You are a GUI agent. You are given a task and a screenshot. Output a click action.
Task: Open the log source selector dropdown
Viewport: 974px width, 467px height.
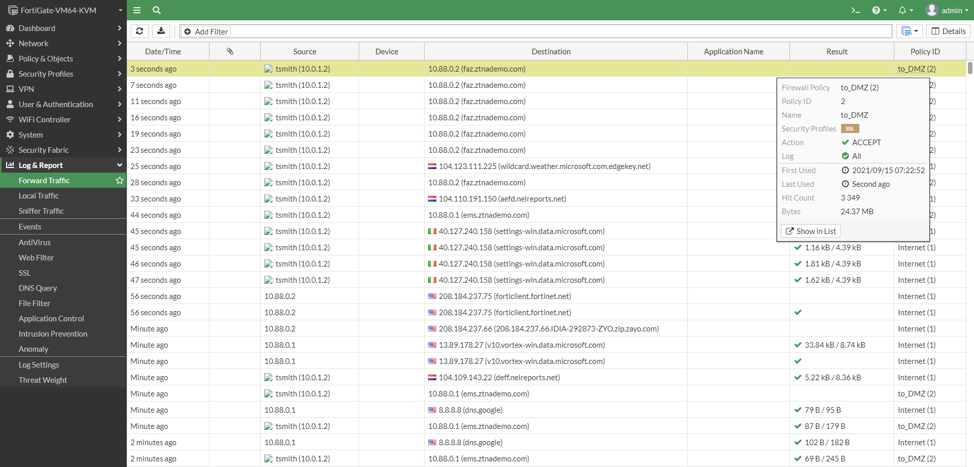pyautogui.click(x=910, y=31)
